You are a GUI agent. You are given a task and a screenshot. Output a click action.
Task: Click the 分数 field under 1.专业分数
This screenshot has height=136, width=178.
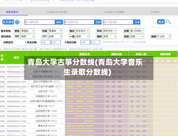coord(46,42)
